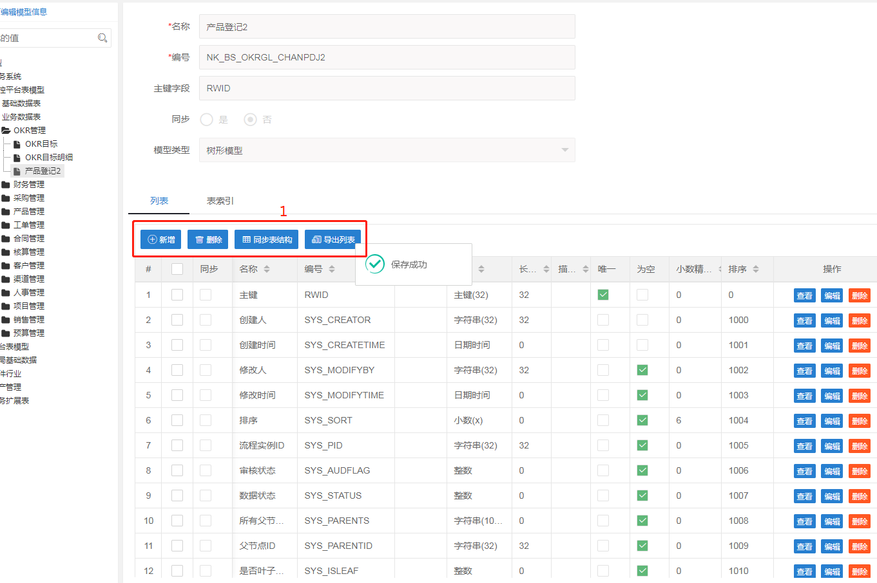The image size is (877, 583).
Task: Toggle the select-all checkbox in table header
Action: click(177, 269)
